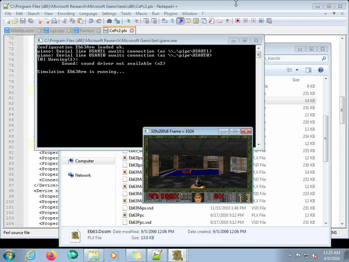This screenshot has width=349, height=262.
Task: Click the Open file toolbar icon
Action: (x=15, y=21)
